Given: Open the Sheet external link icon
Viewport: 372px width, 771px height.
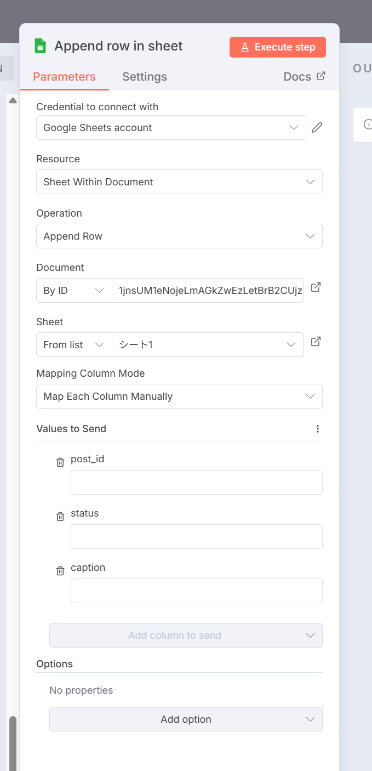Looking at the screenshot, I should (x=316, y=342).
